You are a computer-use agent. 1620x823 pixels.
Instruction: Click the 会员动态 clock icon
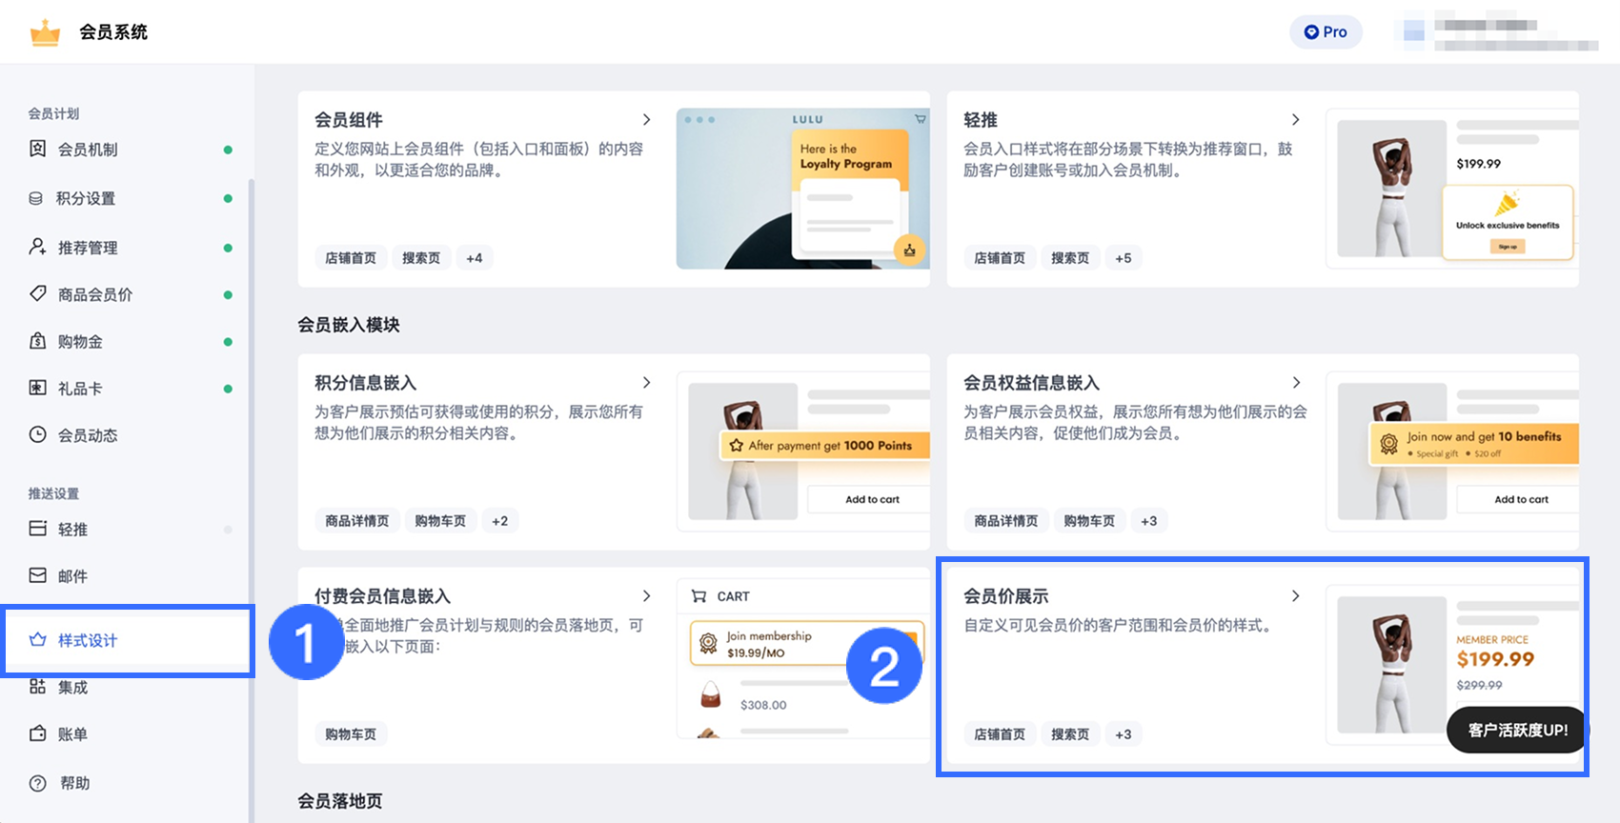point(38,434)
